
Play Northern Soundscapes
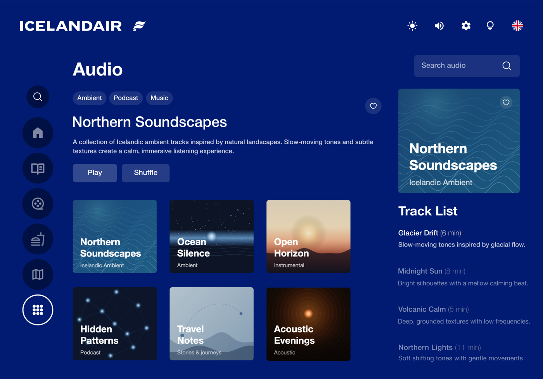[95, 173]
